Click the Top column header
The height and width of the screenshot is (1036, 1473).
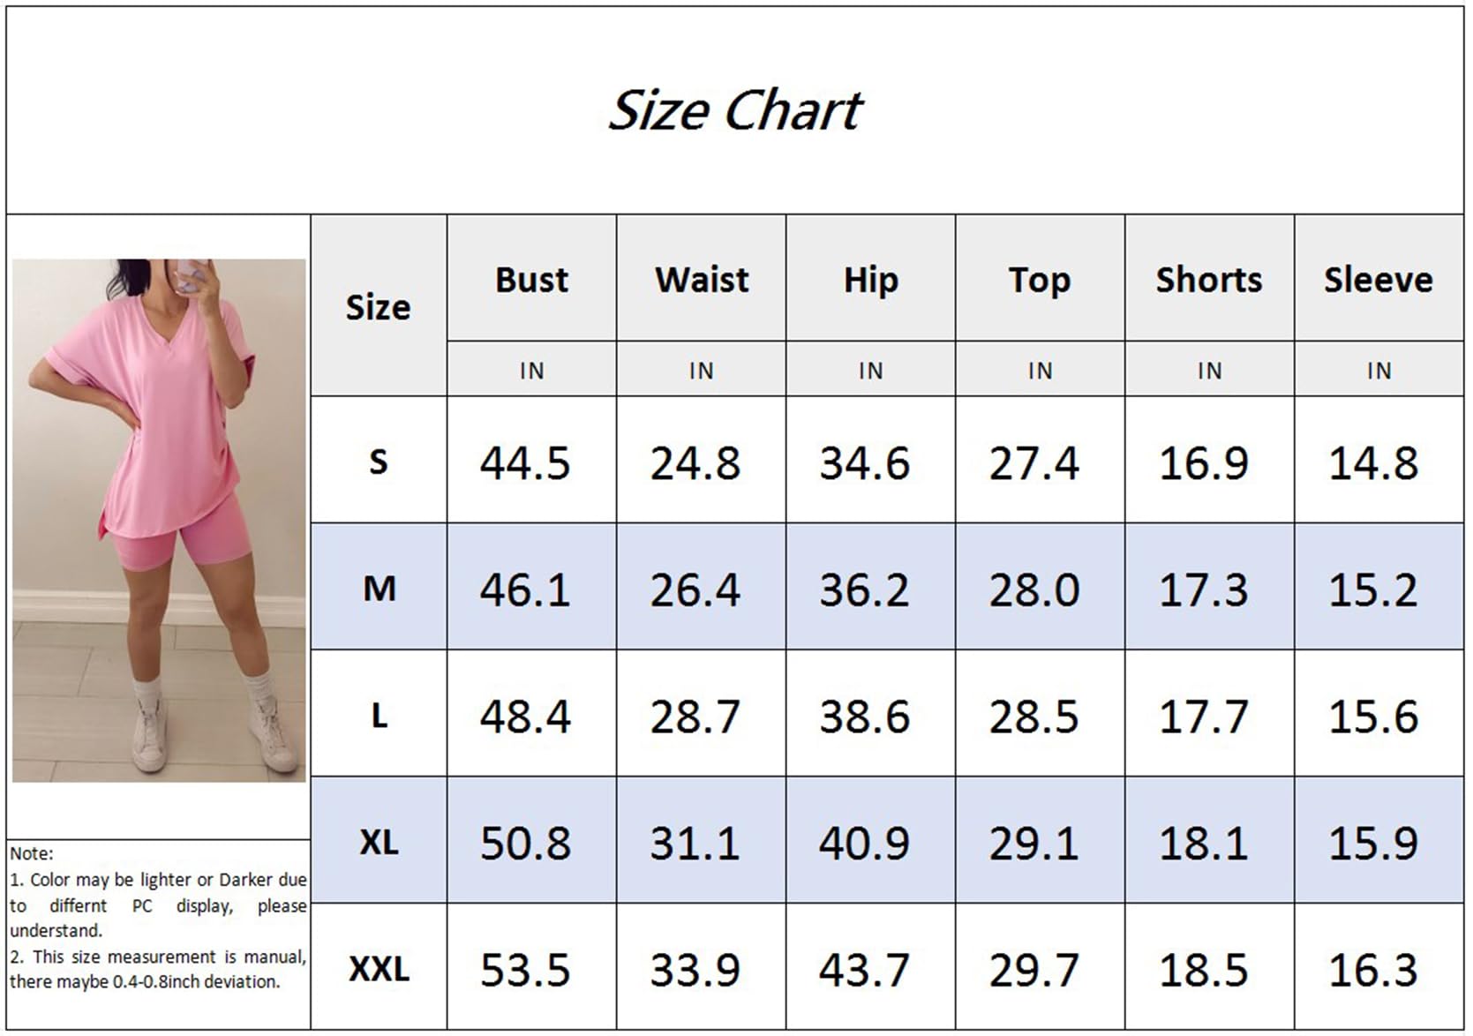[1040, 280]
